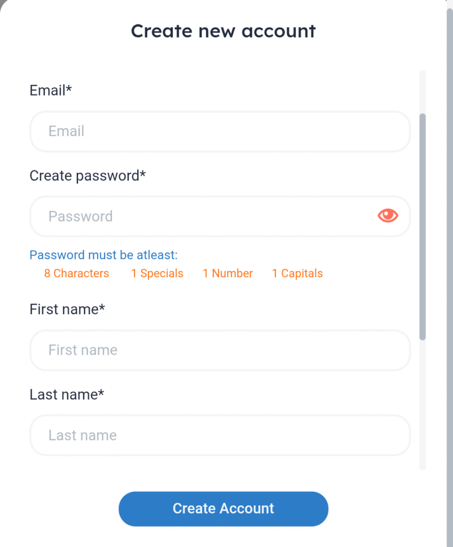Focus the Email input field
This screenshot has width=453, height=547.
(220, 131)
